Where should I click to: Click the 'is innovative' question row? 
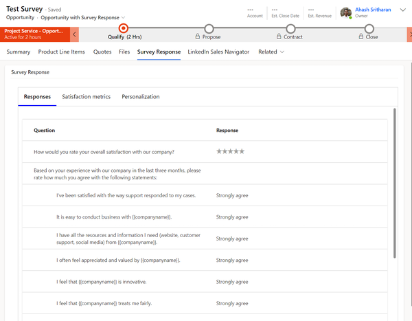(x=205, y=282)
